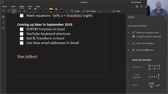Open the Draw tab
Viewport: 168px width, 94px height.
pos(22,6)
